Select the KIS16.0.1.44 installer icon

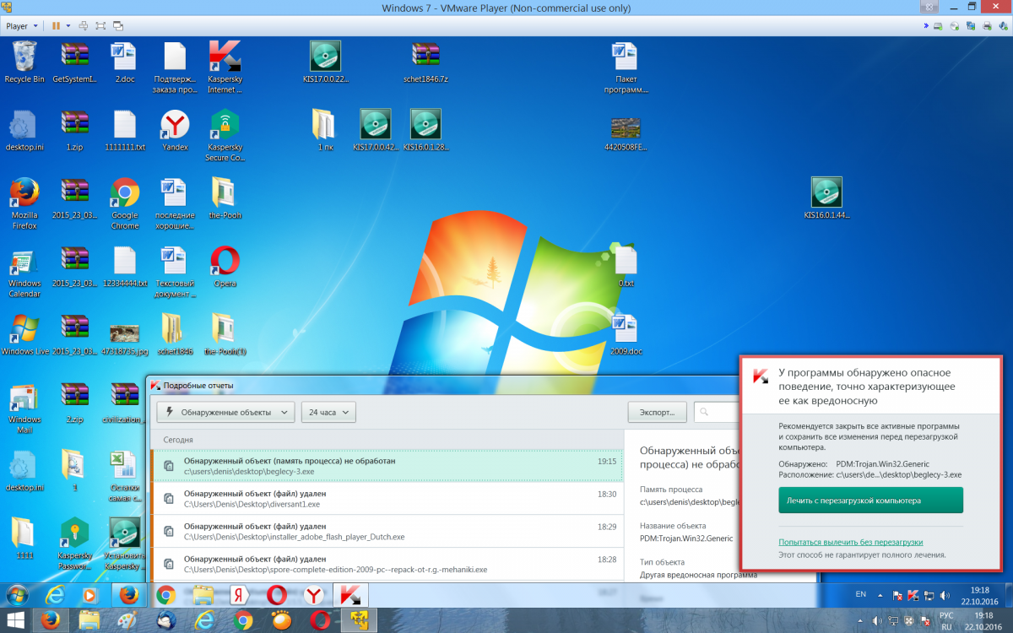tap(826, 198)
